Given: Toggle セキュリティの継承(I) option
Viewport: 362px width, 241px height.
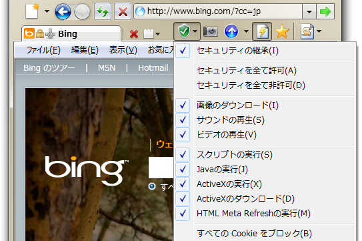Looking at the screenshot, I should [x=265, y=51].
